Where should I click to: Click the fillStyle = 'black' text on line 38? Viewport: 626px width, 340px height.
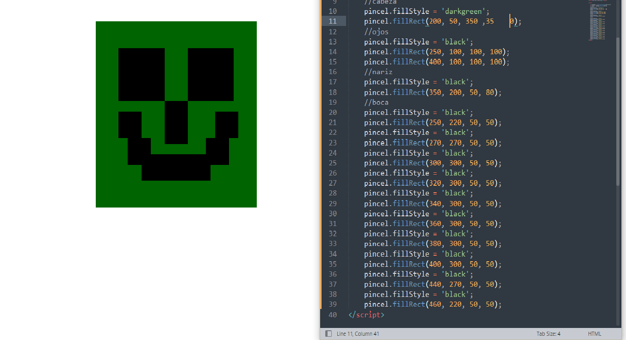tap(431, 294)
